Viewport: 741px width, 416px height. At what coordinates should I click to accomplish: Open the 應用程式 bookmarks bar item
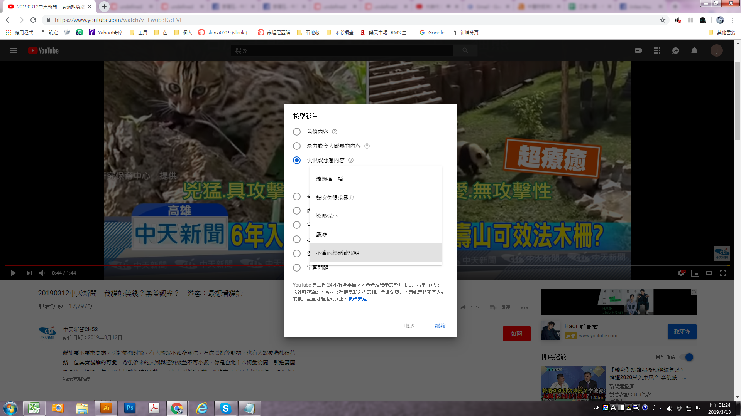pos(19,32)
